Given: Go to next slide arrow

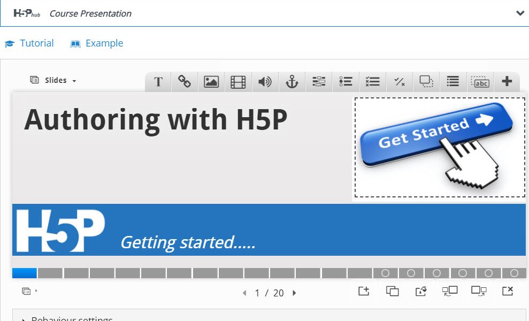Looking at the screenshot, I should pyautogui.click(x=294, y=293).
